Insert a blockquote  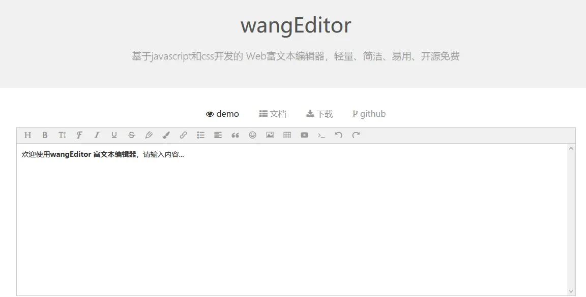pyautogui.click(x=235, y=135)
